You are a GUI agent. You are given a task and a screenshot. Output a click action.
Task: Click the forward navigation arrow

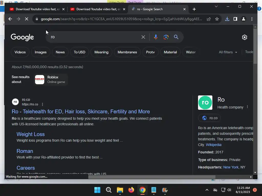(x=18, y=19)
